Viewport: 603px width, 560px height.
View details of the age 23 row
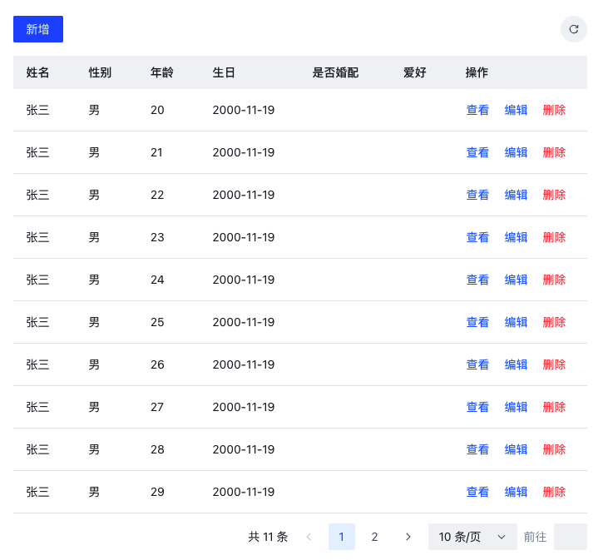tap(477, 237)
